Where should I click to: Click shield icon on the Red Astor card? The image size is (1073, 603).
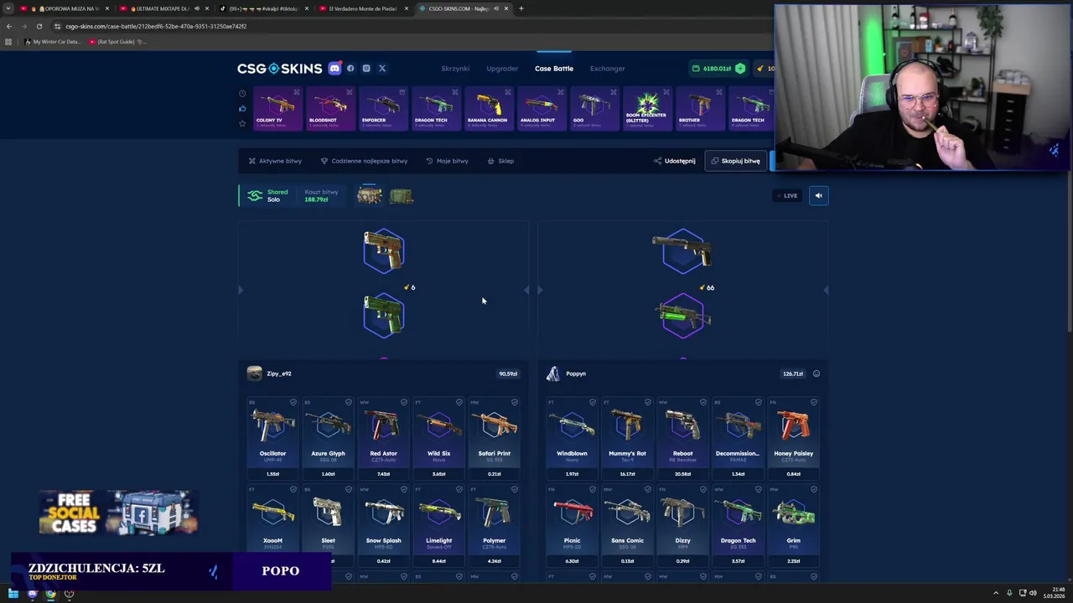coord(403,402)
